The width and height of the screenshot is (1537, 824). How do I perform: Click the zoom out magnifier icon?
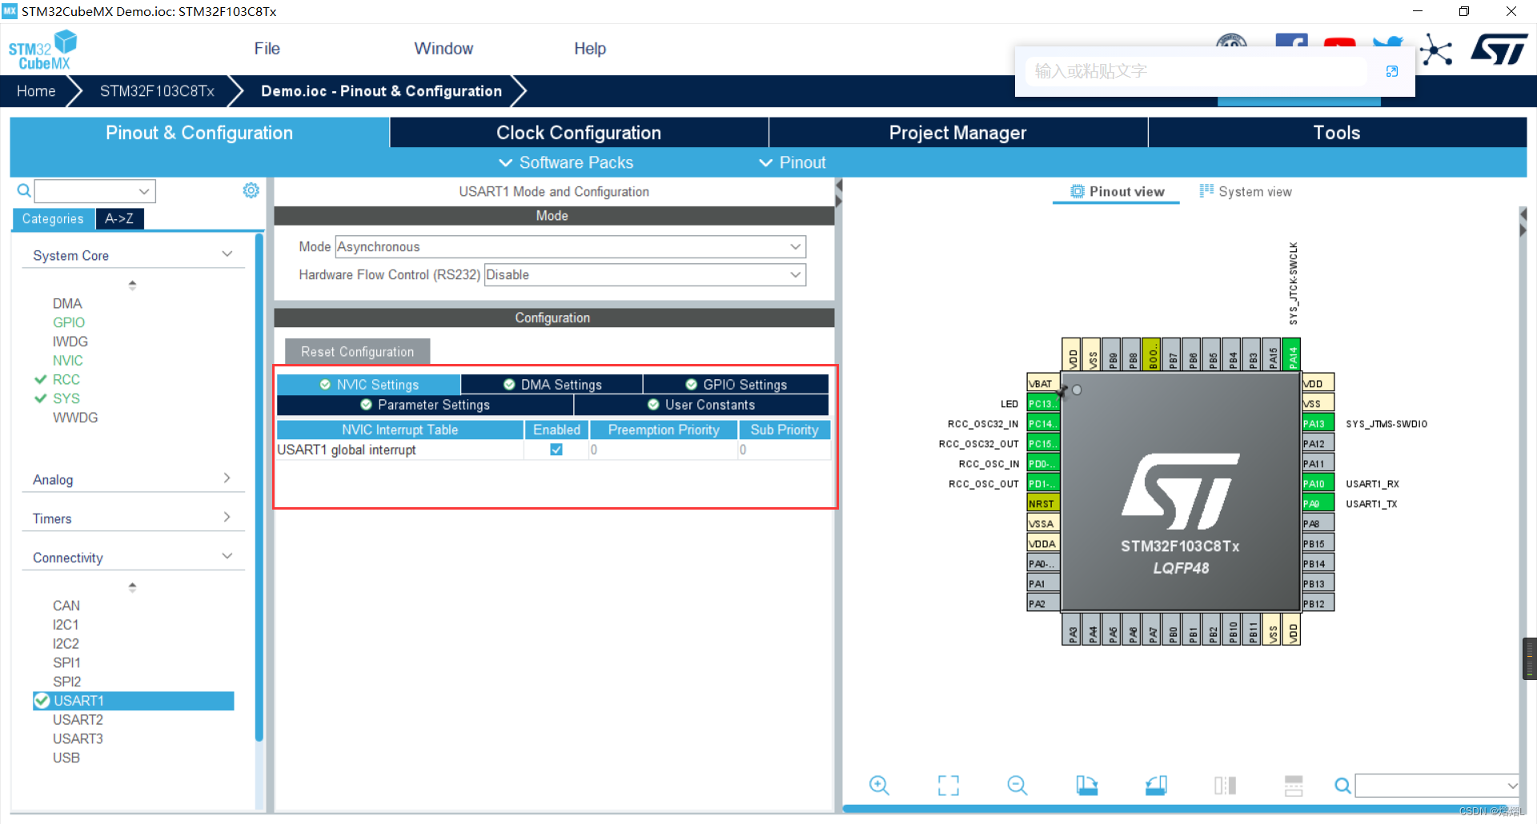point(1017,785)
